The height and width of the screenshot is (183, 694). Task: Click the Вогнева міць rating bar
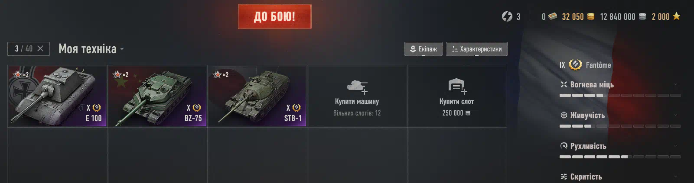620,95
